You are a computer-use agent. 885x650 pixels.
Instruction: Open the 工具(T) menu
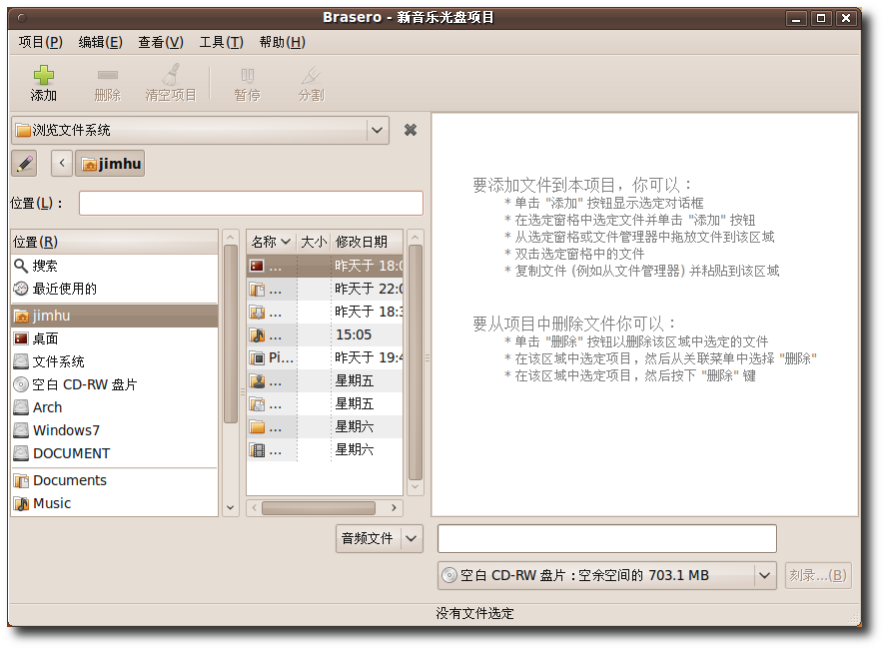[x=222, y=42]
